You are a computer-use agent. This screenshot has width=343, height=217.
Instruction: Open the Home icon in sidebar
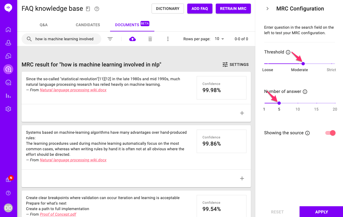coord(8,30)
